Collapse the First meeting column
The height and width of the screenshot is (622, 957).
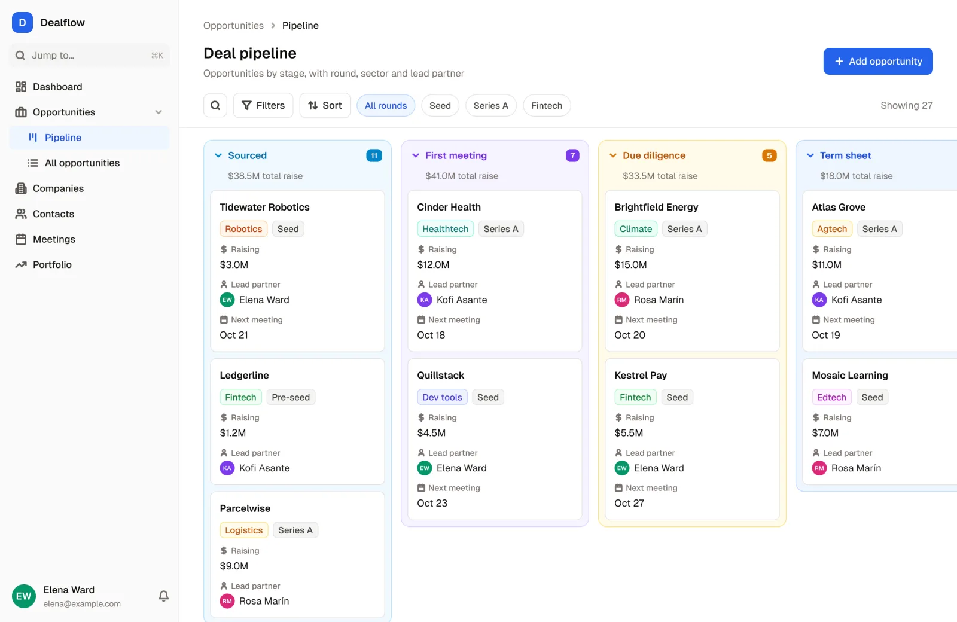pyautogui.click(x=416, y=155)
